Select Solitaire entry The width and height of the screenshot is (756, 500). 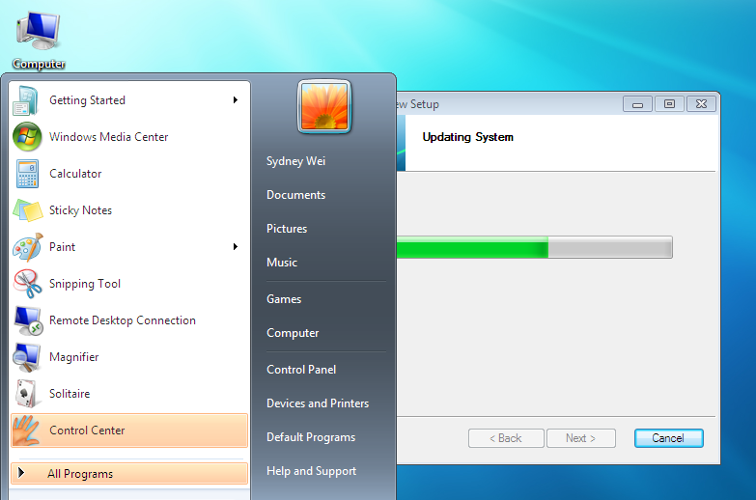(129, 394)
